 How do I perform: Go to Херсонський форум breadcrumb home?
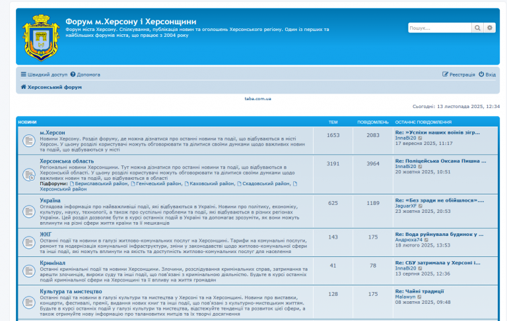[51, 87]
